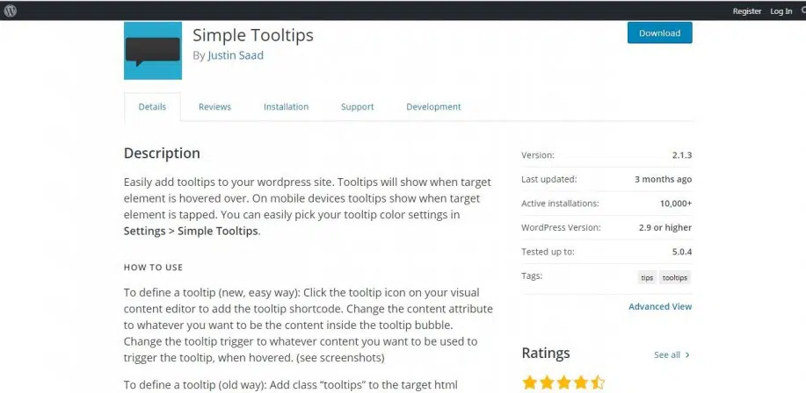
Task: Open the Details tab
Action: (152, 107)
